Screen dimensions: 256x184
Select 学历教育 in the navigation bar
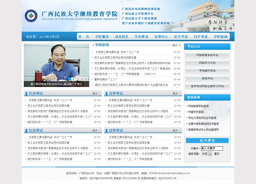point(142,37)
